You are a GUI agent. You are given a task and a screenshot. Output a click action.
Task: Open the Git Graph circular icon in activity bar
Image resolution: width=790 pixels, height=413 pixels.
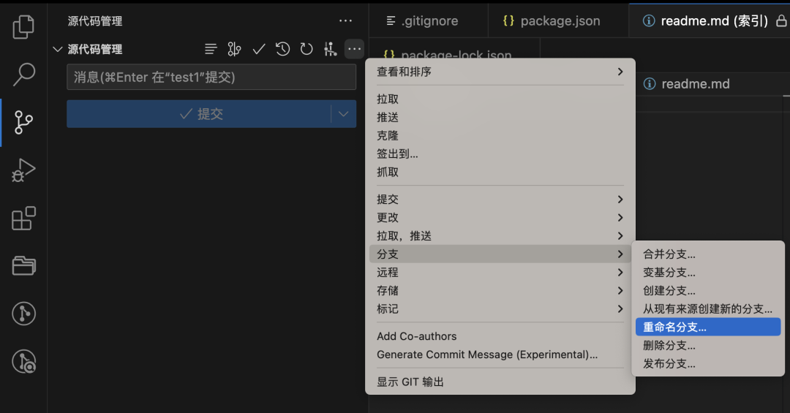tap(23, 314)
